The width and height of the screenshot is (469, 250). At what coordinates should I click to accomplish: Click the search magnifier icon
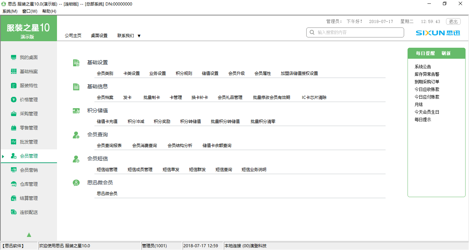click(x=312, y=32)
